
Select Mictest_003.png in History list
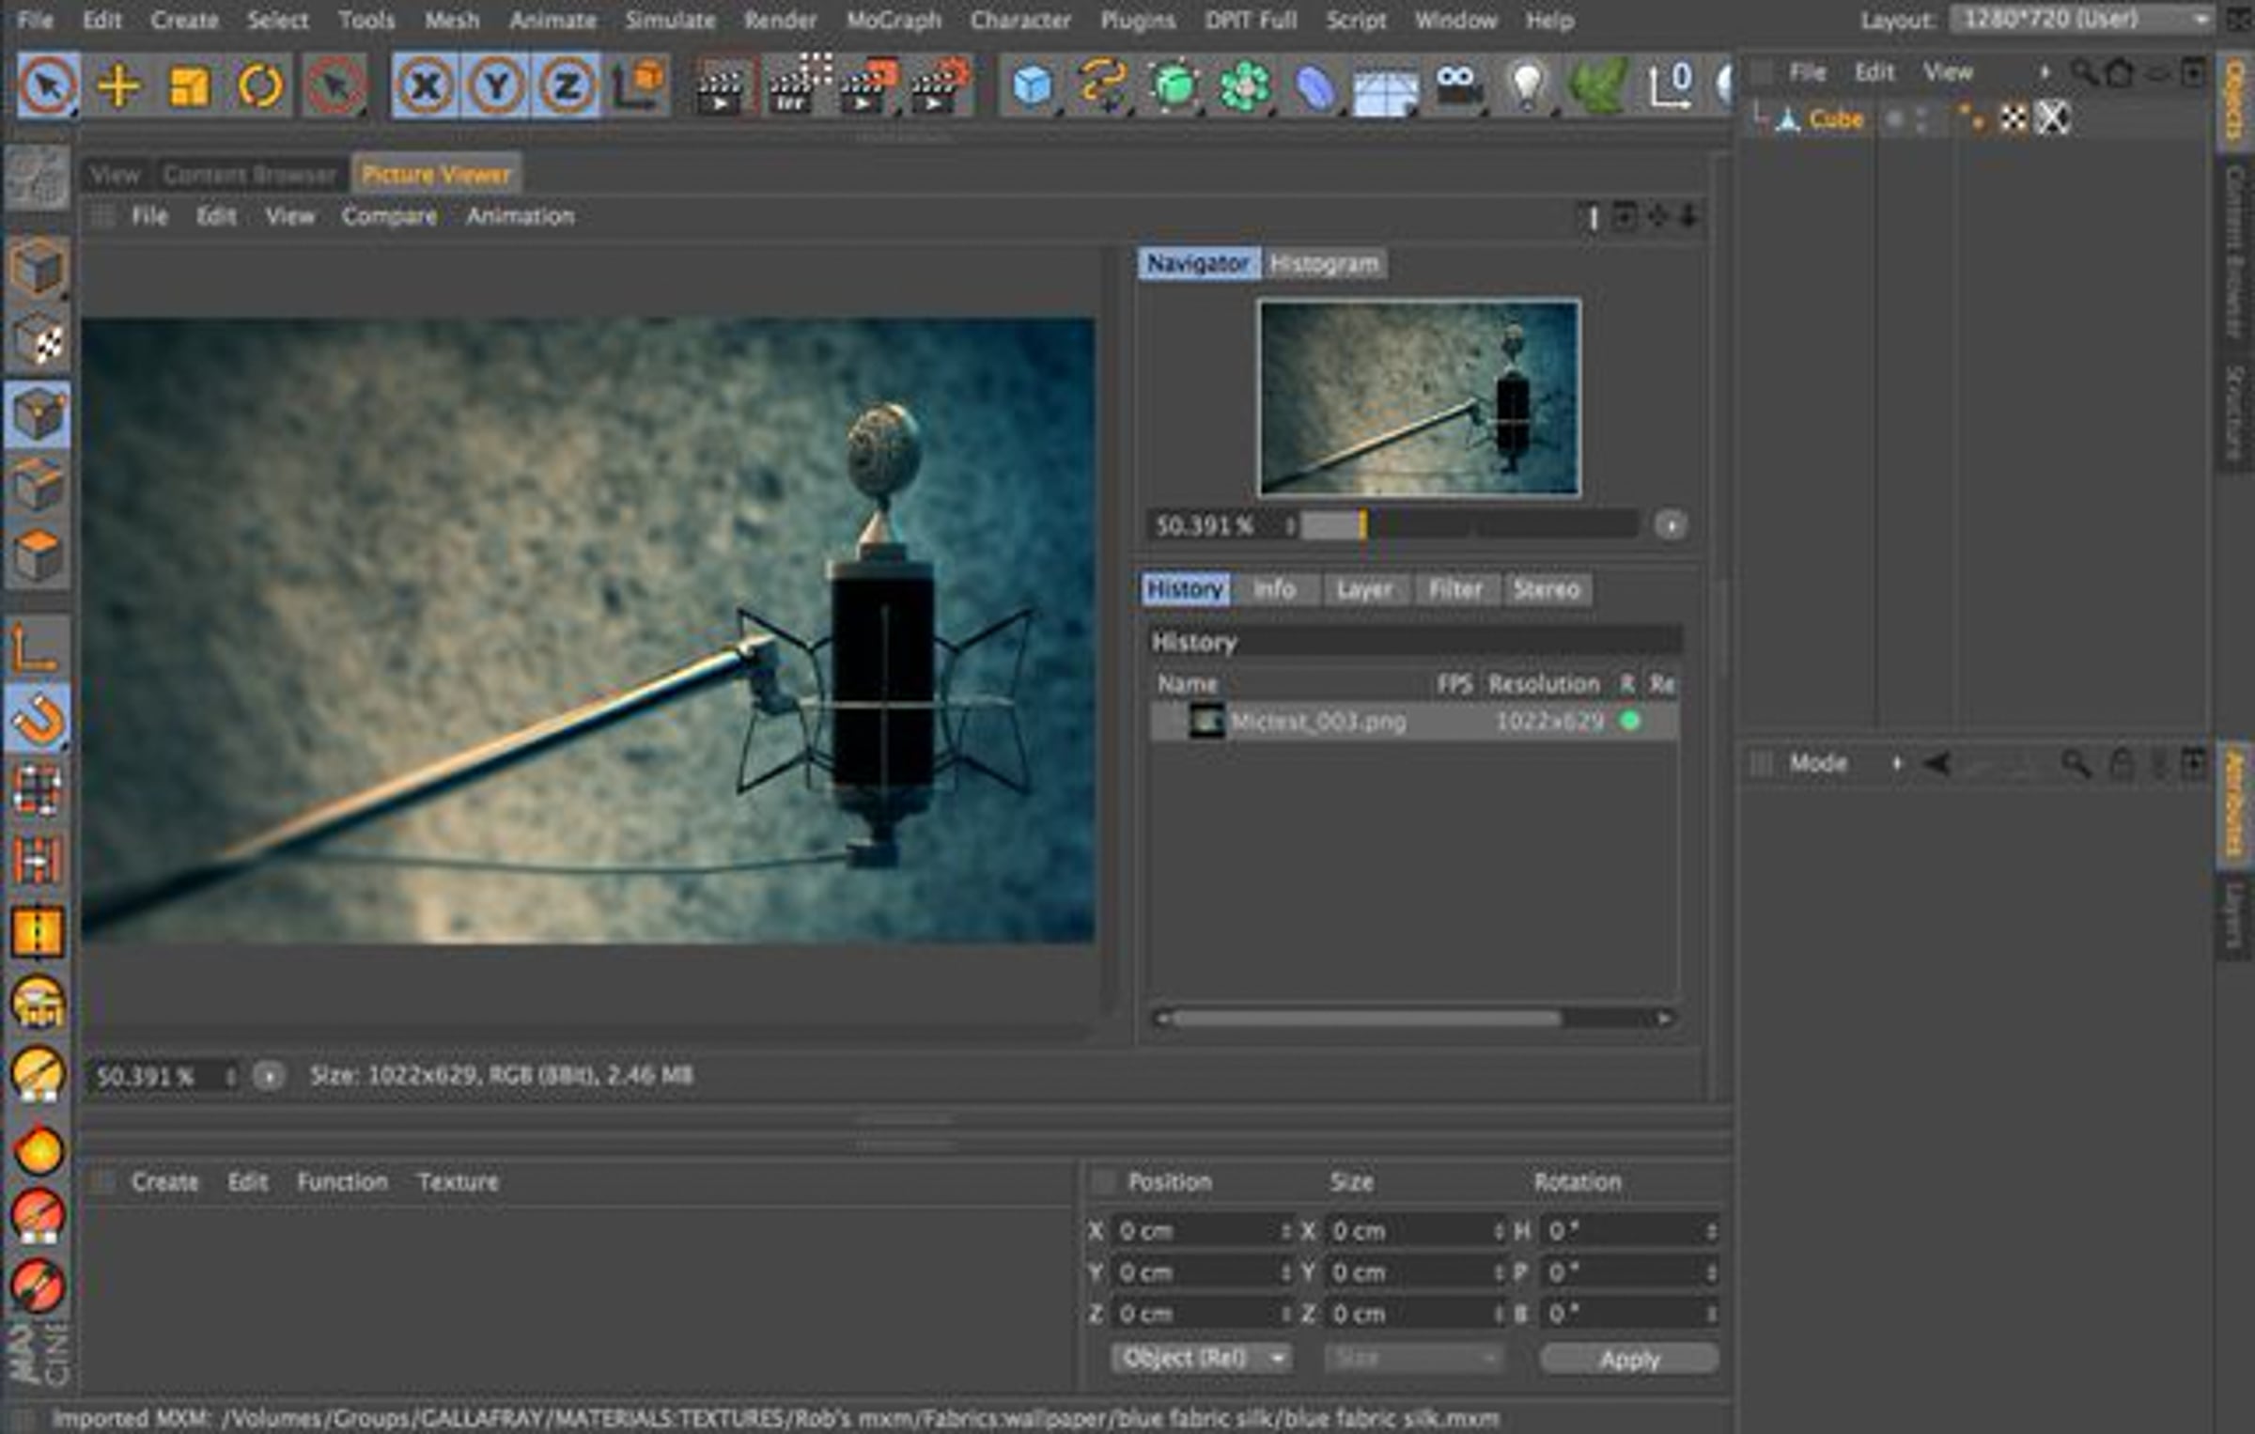[x=1318, y=722]
